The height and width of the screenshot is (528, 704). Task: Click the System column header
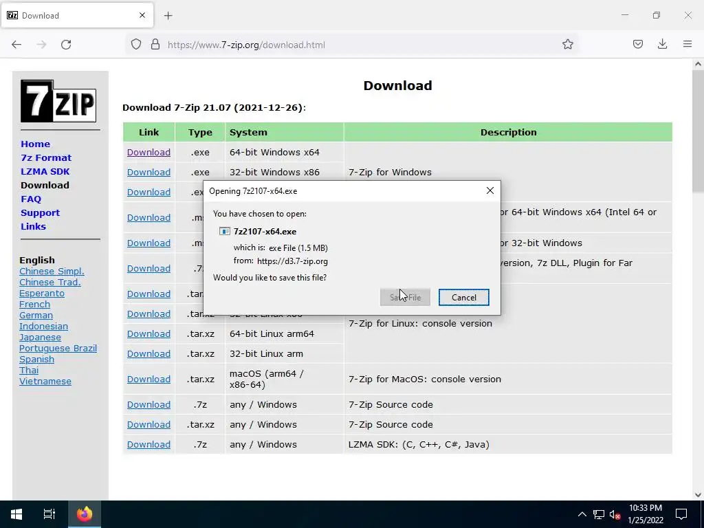[284, 133]
